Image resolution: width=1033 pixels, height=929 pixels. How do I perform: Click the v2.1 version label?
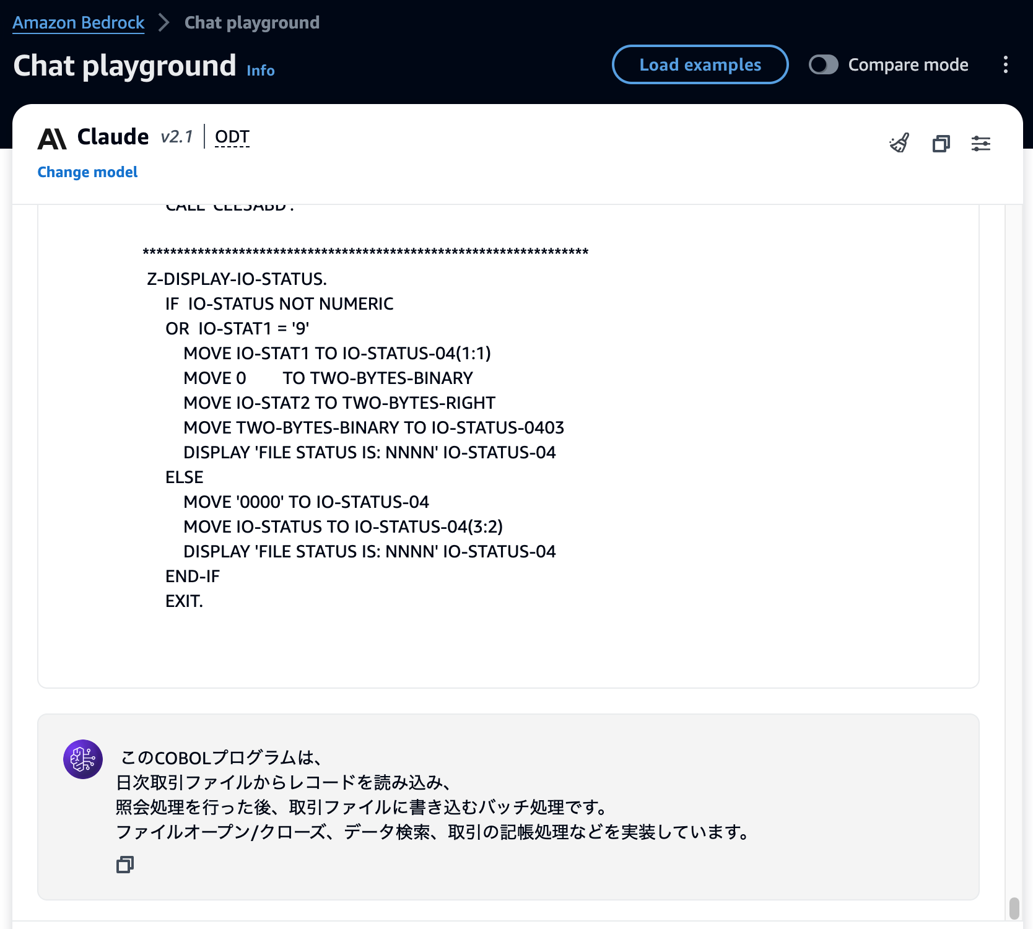[177, 136]
